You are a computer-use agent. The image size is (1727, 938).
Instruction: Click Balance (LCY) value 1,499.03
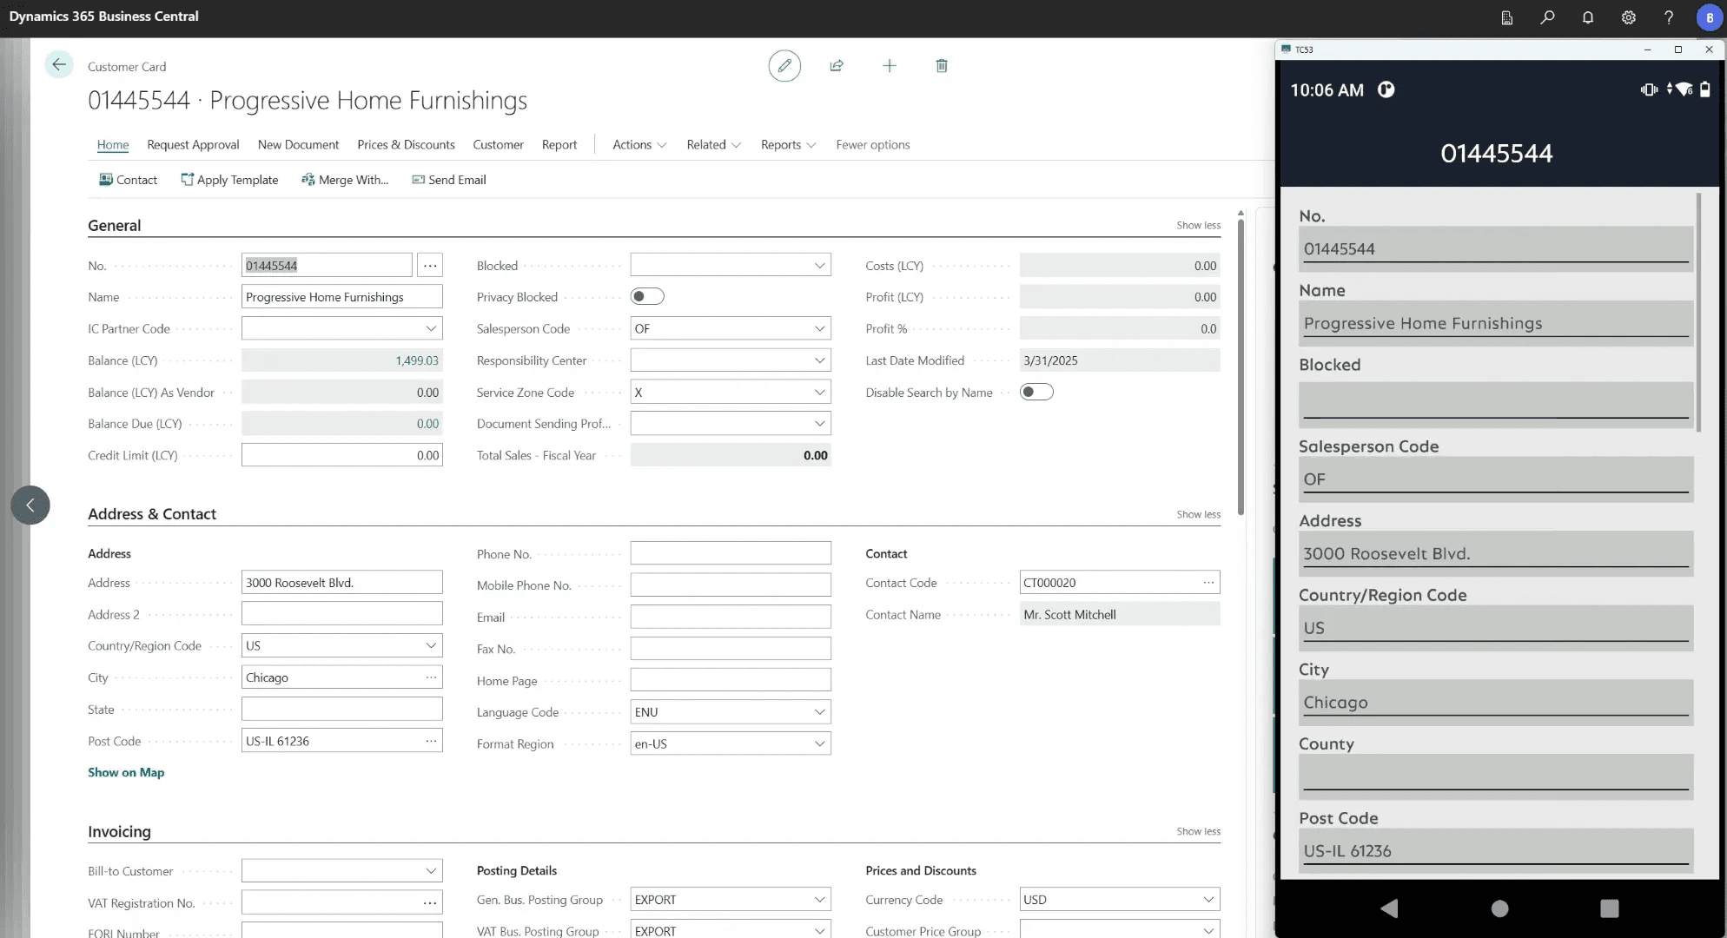pos(417,360)
